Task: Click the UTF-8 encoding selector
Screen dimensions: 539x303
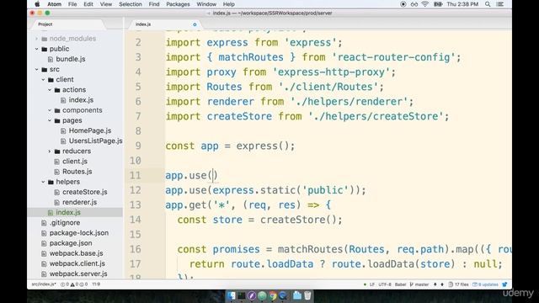Action: [385, 284]
